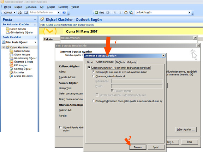The height and width of the screenshot is (153, 203).
Task: Click the search web icon
Action: click(x=131, y=13)
